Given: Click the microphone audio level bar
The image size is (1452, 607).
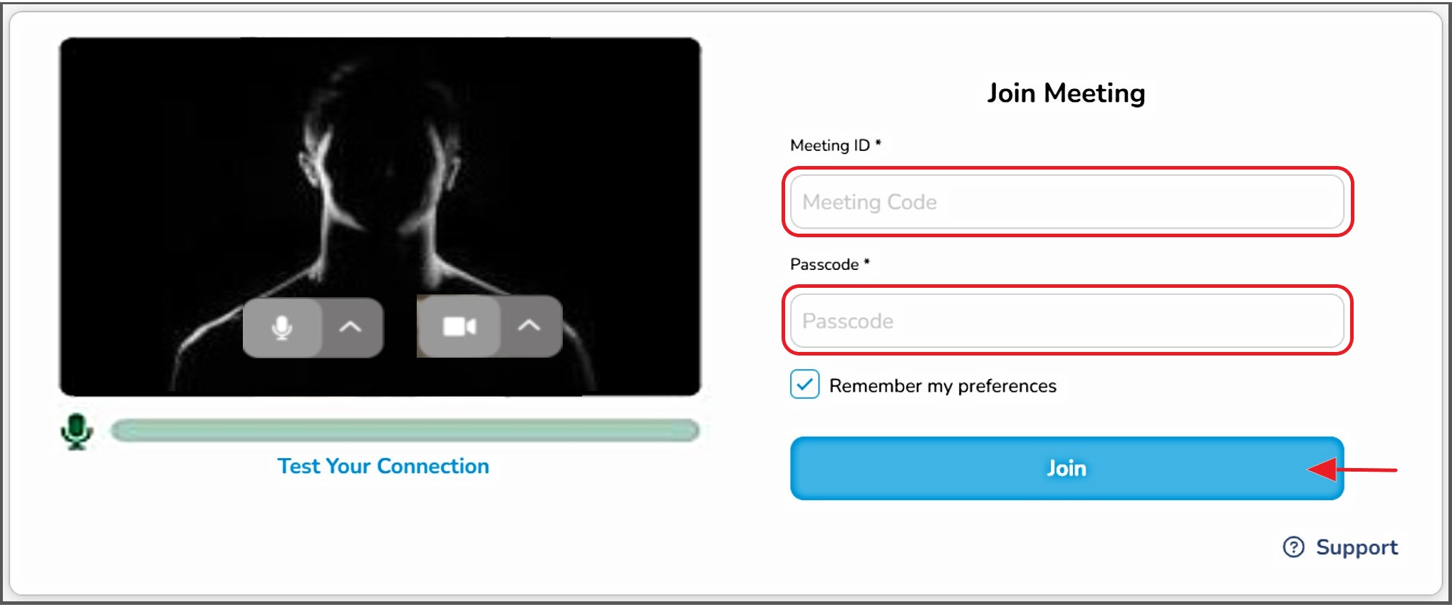Looking at the screenshot, I should coord(405,430).
